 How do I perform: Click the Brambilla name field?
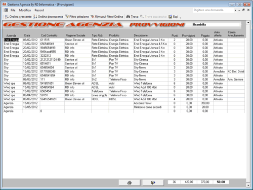pos(216,25)
